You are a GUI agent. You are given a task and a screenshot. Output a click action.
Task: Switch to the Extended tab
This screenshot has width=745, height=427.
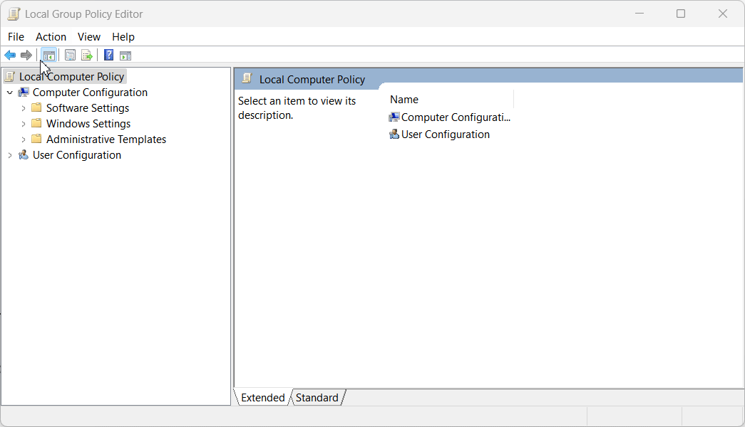point(262,398)
